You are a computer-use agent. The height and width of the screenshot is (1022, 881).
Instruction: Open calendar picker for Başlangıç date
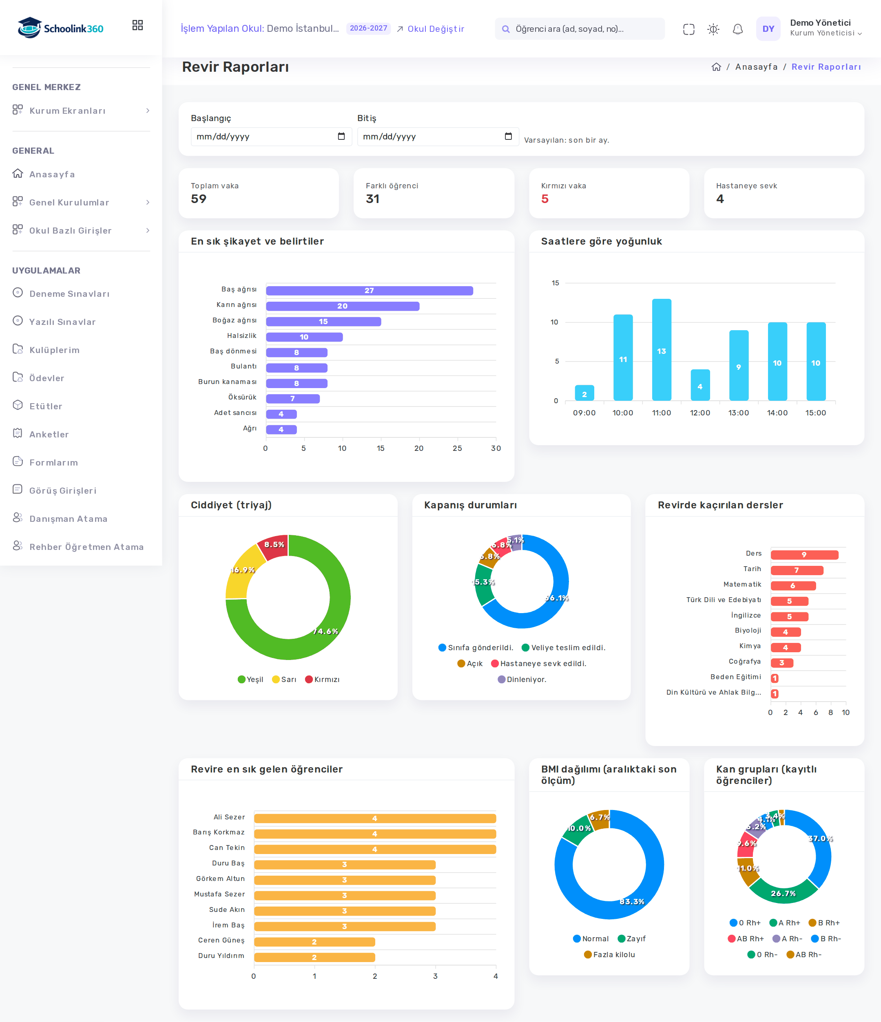(x=341, y=136)
